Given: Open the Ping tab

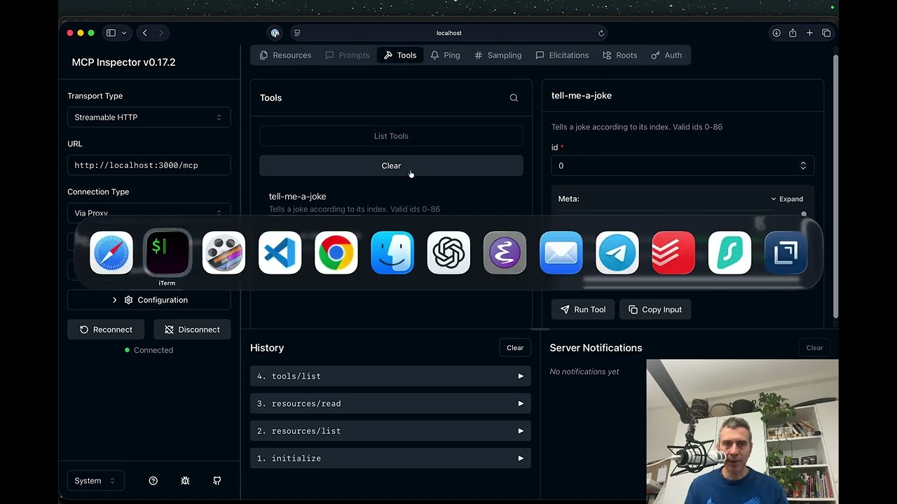Looking at the screenshot, I should 446,55.
